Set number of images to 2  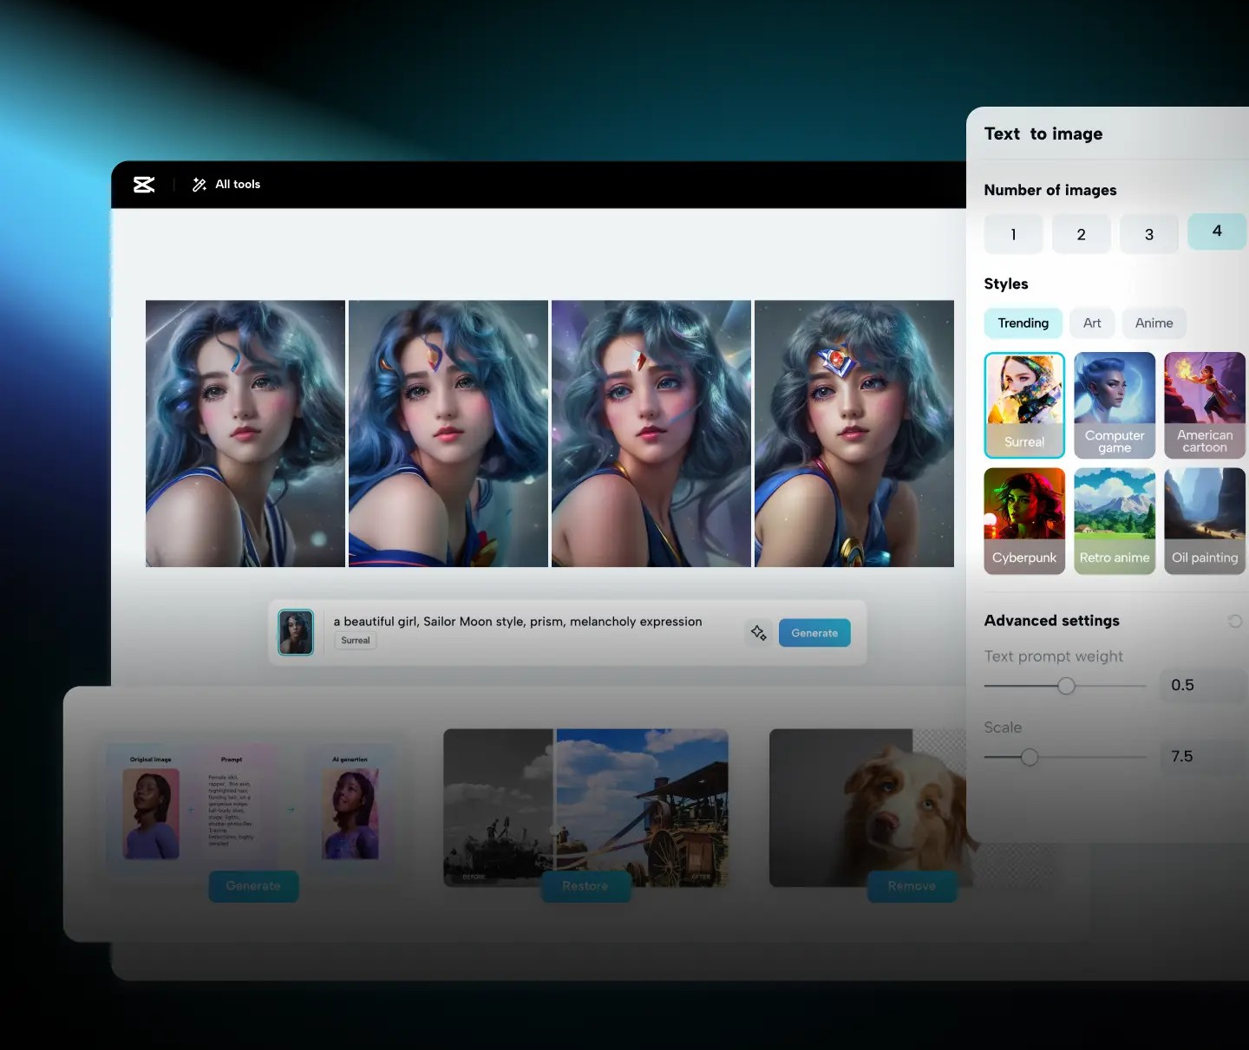point(1081,234)
